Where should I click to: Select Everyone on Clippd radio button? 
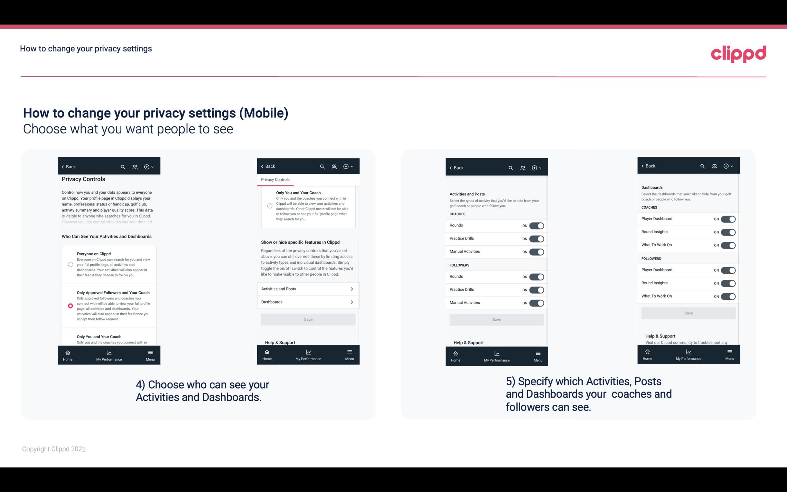click(70, 265)
